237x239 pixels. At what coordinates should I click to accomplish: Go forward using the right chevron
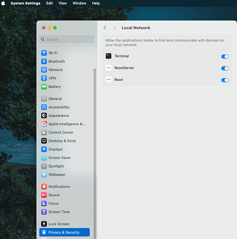click(x=115, y=28)
